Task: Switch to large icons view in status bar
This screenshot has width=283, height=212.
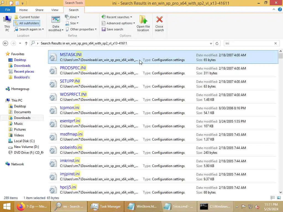Action: click(x=279, y=198)
